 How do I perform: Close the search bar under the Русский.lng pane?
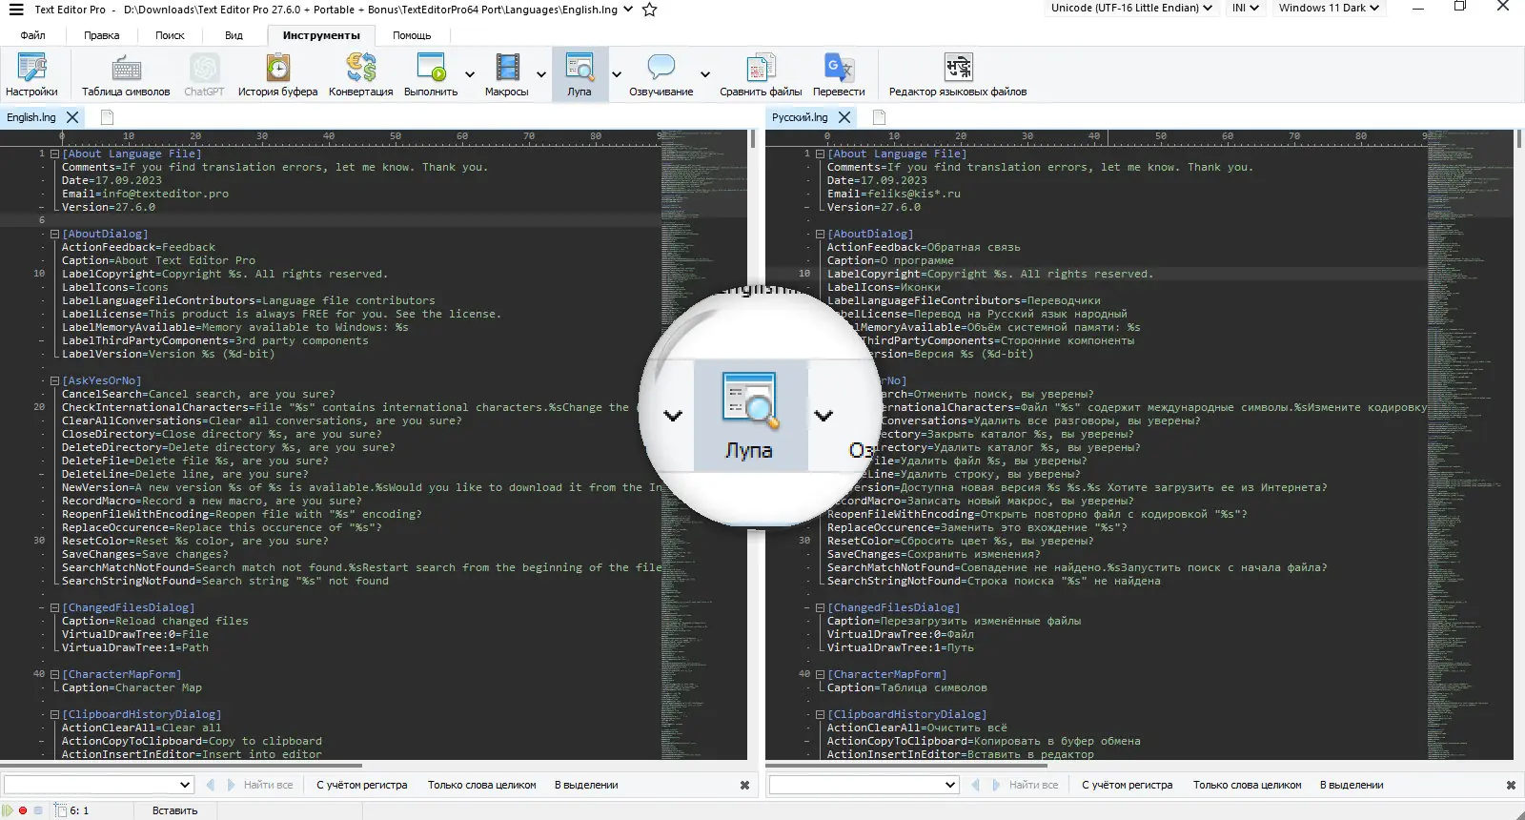(x=1511, y=785)
